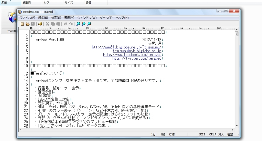Click the タグ column header in explorer
Image resolution: width=262 pixels, height=141 pixels.
point(52,3)
